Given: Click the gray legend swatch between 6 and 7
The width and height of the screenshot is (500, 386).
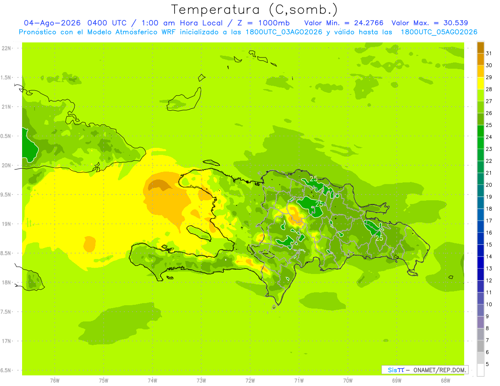Looking at the screenshot, I should click(480, 346).
